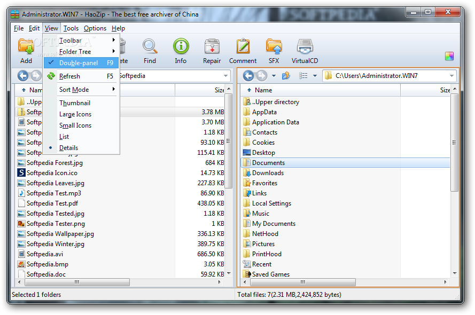Image resolution: width=475 pixels, height=315 pixels.
Task: Select List view mode
Action: (x=81, y=137)
